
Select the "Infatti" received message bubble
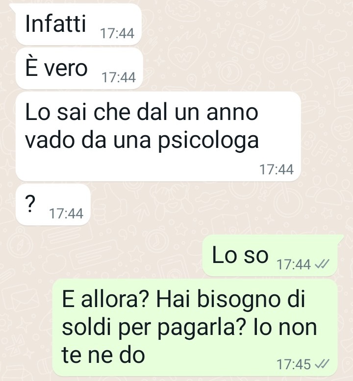[78, 24]
